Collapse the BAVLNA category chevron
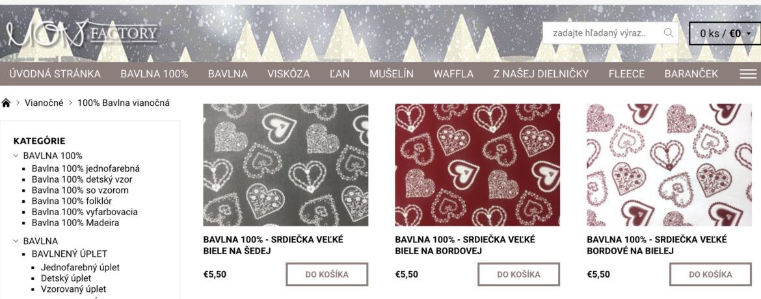Viewport: 761px width, 299px height. 16,240
